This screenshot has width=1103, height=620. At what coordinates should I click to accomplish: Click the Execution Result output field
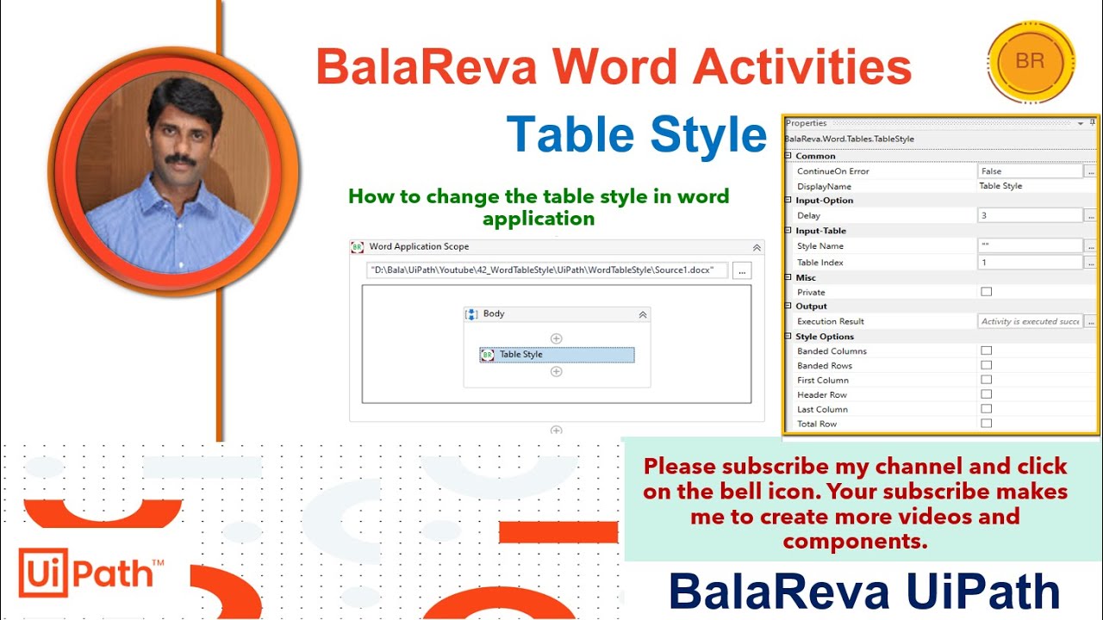click(1031, 321)
